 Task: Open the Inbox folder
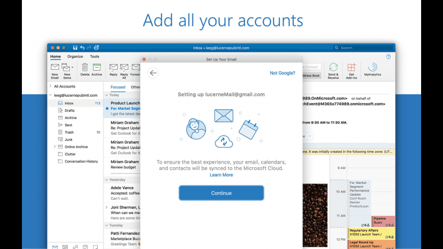(75, 103)
